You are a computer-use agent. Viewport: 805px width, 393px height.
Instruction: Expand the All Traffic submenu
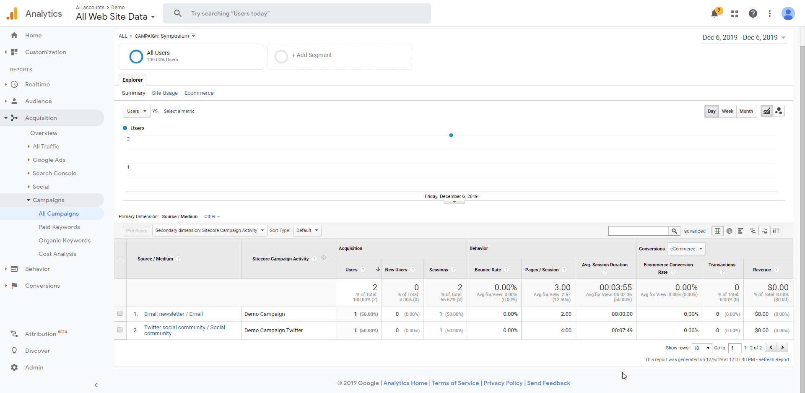point(29,146)
